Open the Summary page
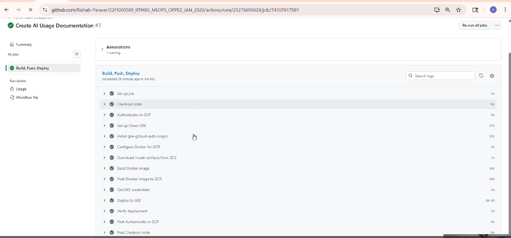 pyautogui.click(x=24, y=45)
